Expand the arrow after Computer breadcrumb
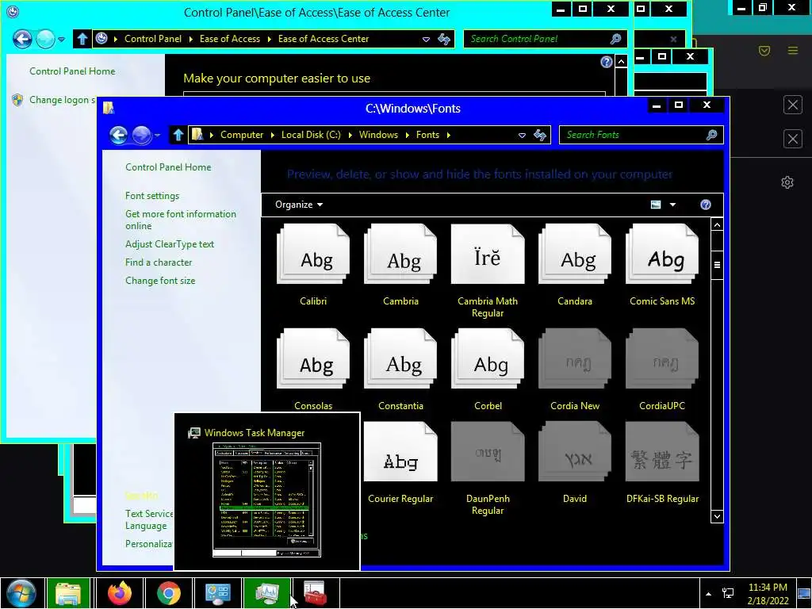The image size is (812, 609). pyautogui.click(x=273, y=135)
